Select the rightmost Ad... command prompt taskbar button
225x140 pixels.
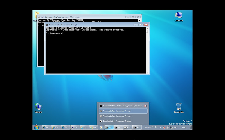(137, 127)
